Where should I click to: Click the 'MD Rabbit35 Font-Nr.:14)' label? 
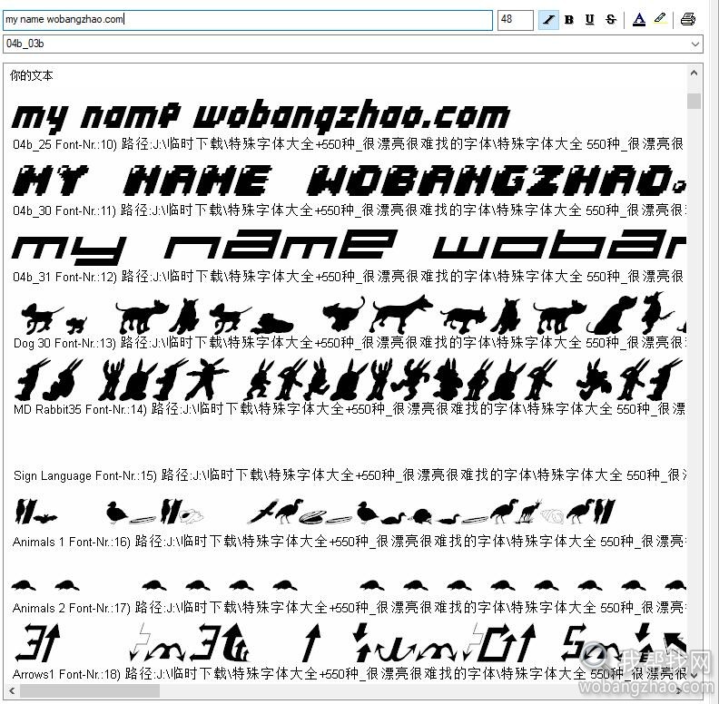(x=80, y=409)
